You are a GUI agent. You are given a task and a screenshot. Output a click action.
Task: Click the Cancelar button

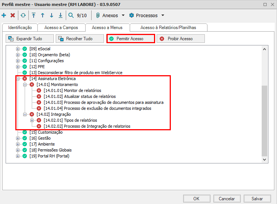click(x=227, y=199)
